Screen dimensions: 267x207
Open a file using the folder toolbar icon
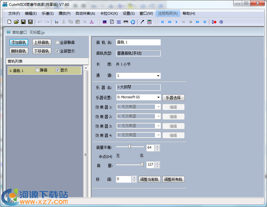[x=16, y=22]
